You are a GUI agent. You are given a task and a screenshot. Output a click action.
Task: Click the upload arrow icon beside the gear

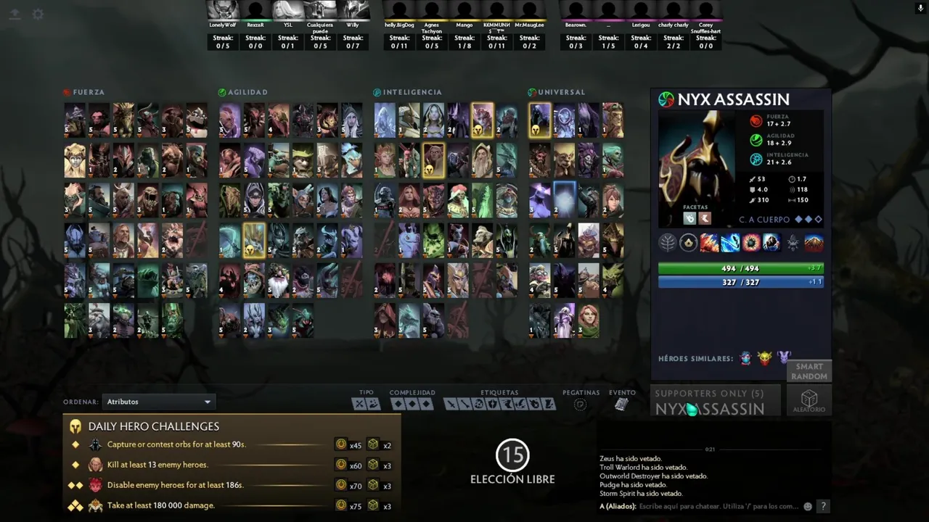pyautogui.click(x=15, y=14)
